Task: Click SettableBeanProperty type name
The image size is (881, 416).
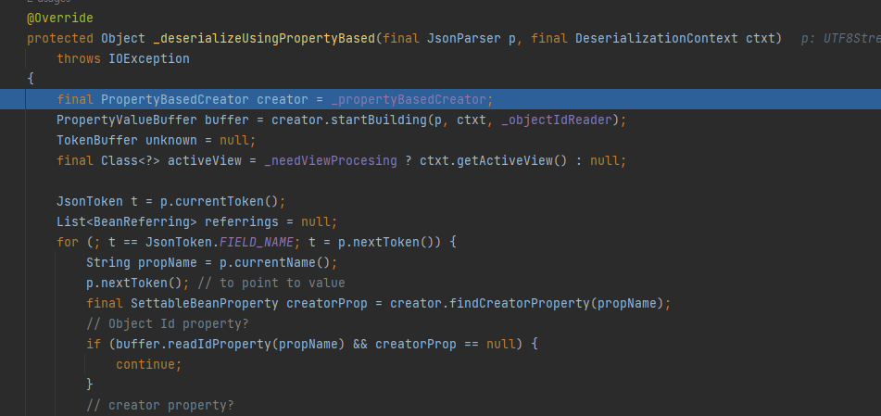Action: point(205,304)
